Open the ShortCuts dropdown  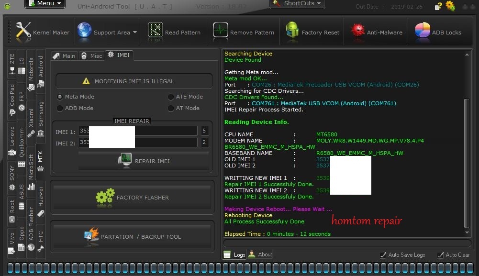tap(298, 3)
